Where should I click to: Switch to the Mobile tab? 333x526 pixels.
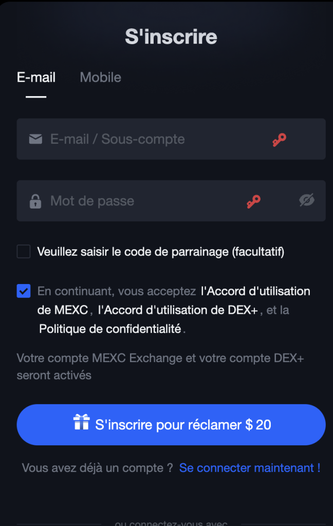click(100, 77)
